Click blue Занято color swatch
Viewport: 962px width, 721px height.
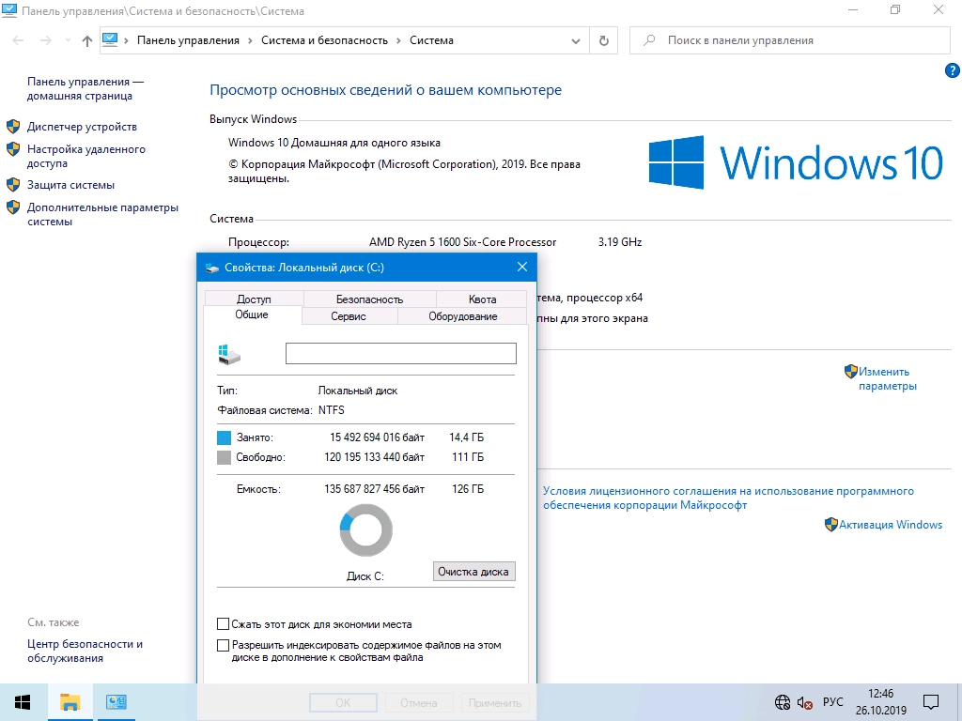pyautogui.click(x=224, y=437)
